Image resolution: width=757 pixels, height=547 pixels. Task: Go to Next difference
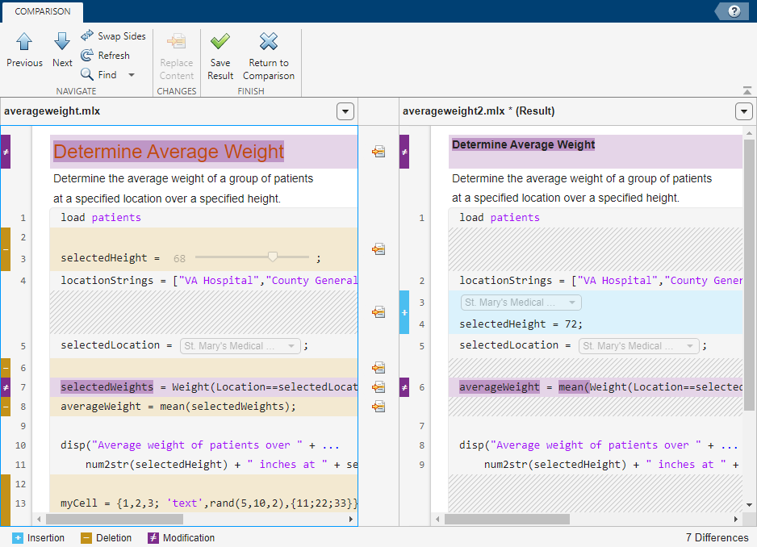(62, 49)
